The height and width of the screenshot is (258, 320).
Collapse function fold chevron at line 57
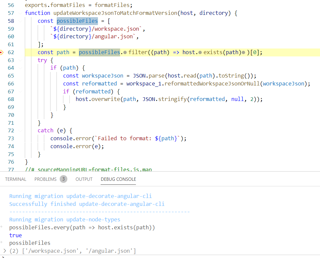(20, 13)
